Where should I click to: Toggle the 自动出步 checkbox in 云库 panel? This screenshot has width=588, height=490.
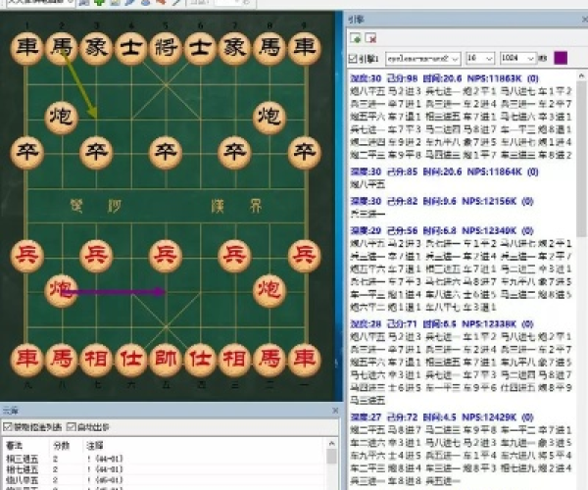[x=71, y=426]
